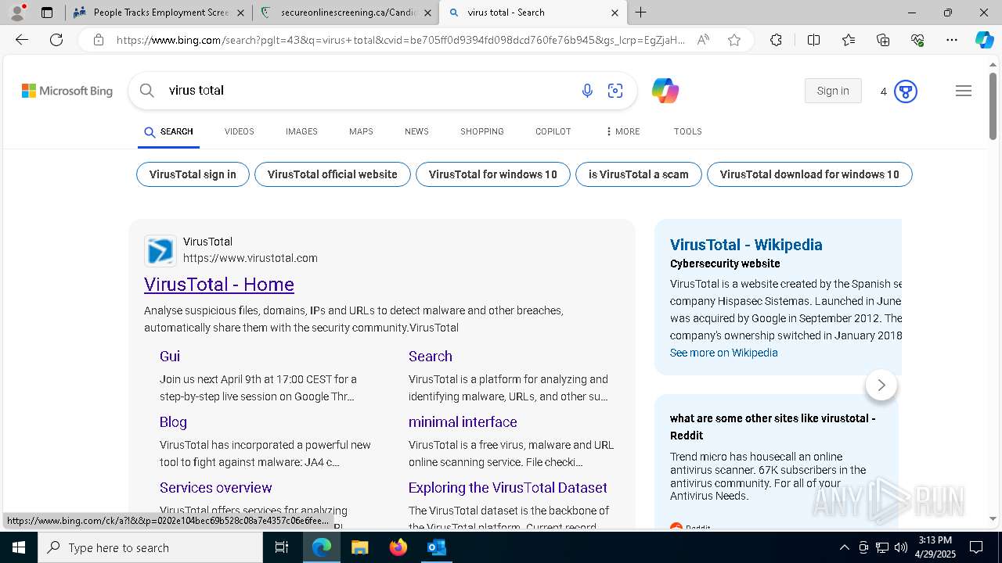This screenshot has width=1002, height=563.
Task: Launch Firefox from the taskbar
Action: point(398,547)
